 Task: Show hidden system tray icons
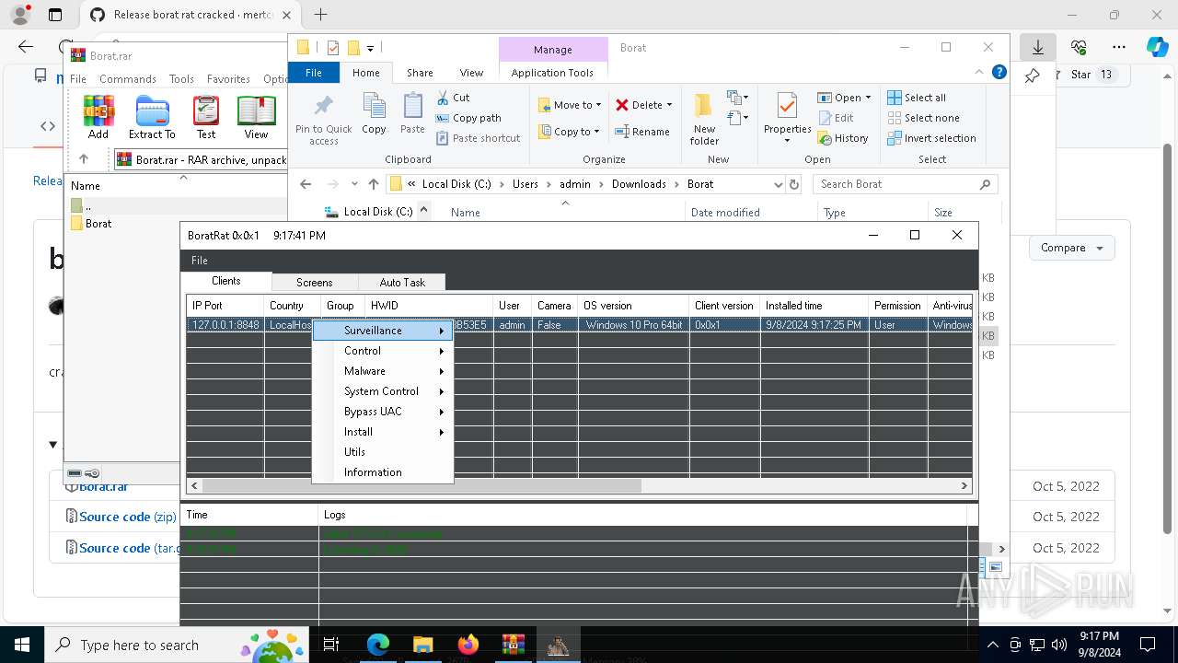tap(992, 645)
